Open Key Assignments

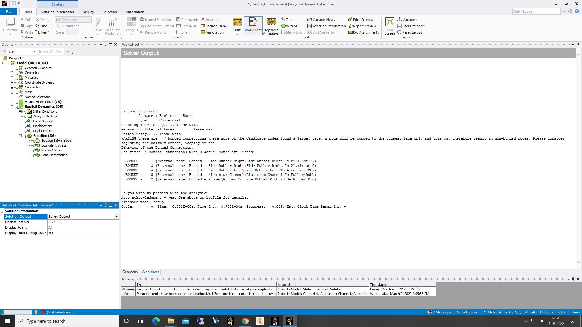tap(363, 32)
